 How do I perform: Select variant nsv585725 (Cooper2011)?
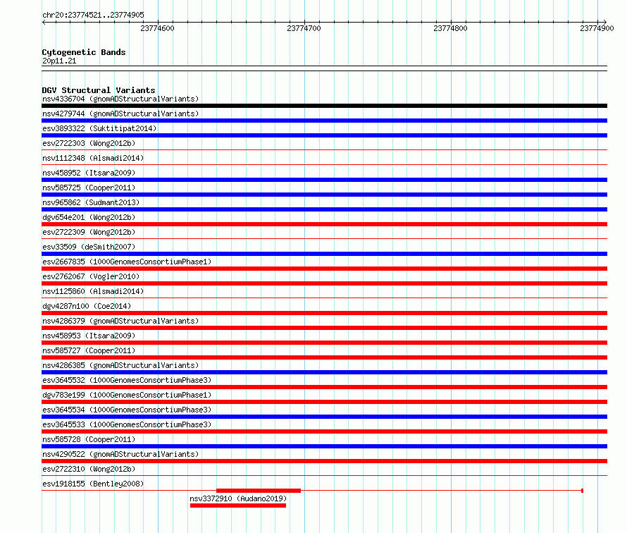pos(89,188)
